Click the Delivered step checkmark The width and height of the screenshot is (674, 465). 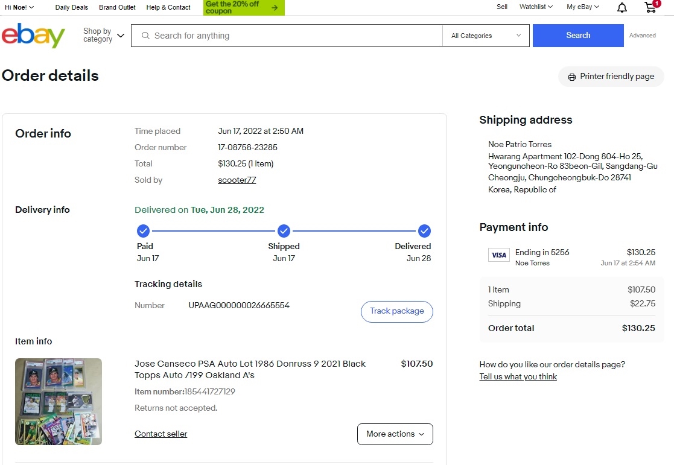(424, 231)
